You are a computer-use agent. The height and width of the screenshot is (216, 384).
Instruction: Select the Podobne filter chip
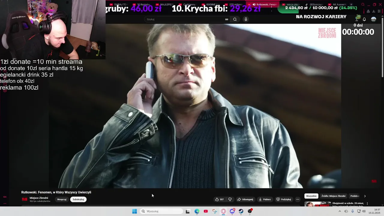pyautogui.click(x=355, y=196)
